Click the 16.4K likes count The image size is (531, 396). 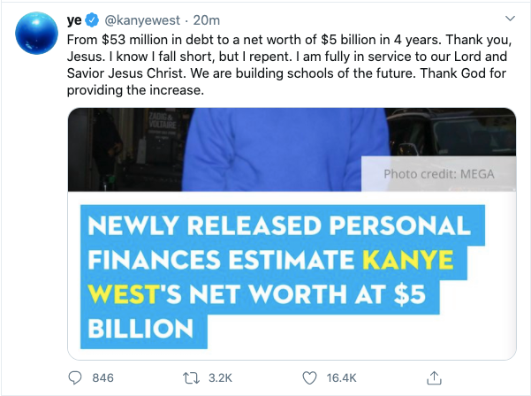341,377
